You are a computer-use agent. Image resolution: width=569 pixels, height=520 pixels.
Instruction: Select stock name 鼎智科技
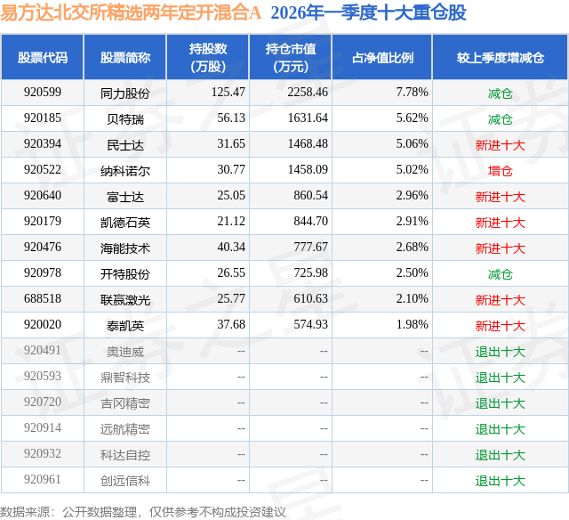pos(125,378)
